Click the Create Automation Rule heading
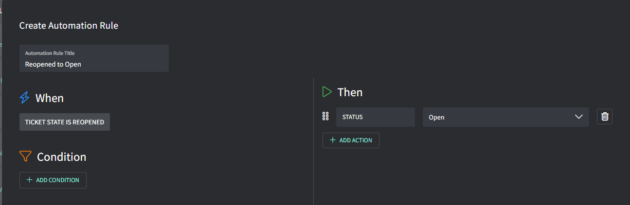Viewport: 630px width, 205px height. pos(69,25)
